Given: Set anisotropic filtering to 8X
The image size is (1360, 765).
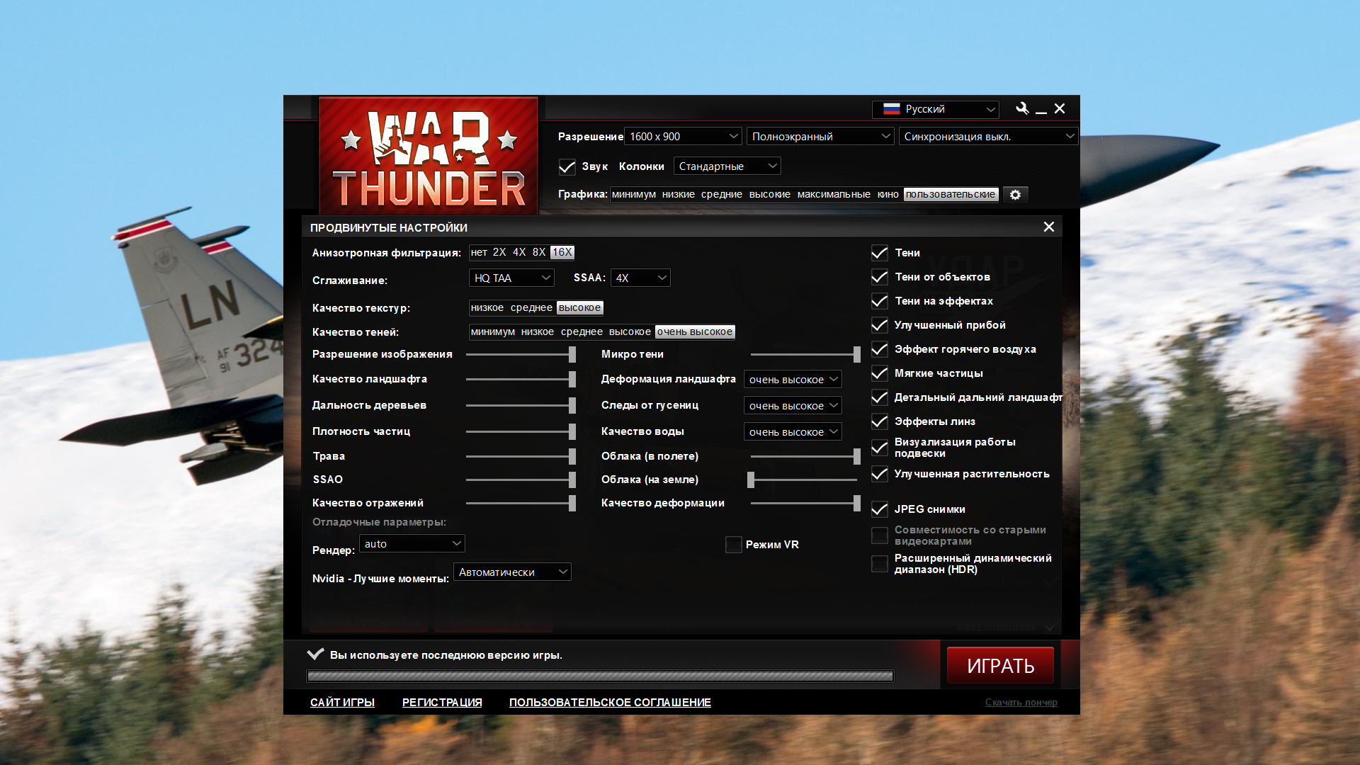Looking at the screenshot, I should coord(539,252).
